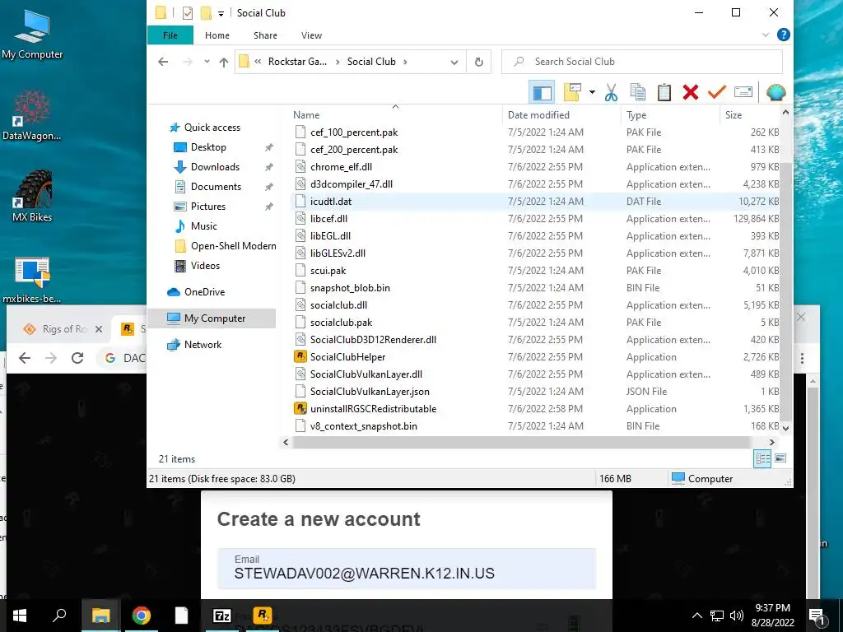Sort by Date modified column header
This screenshot has width=843, height=632.
(538, 115)
